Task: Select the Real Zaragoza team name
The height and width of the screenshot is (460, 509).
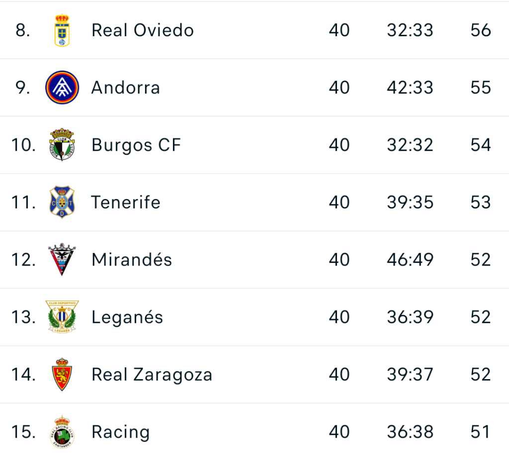Action: click(x=152, y=375)
